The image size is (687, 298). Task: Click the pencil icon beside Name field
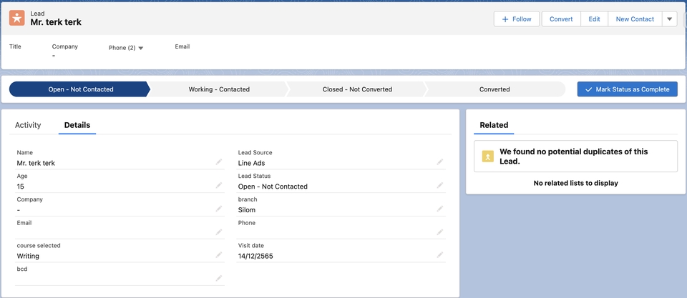click(219, 162)
